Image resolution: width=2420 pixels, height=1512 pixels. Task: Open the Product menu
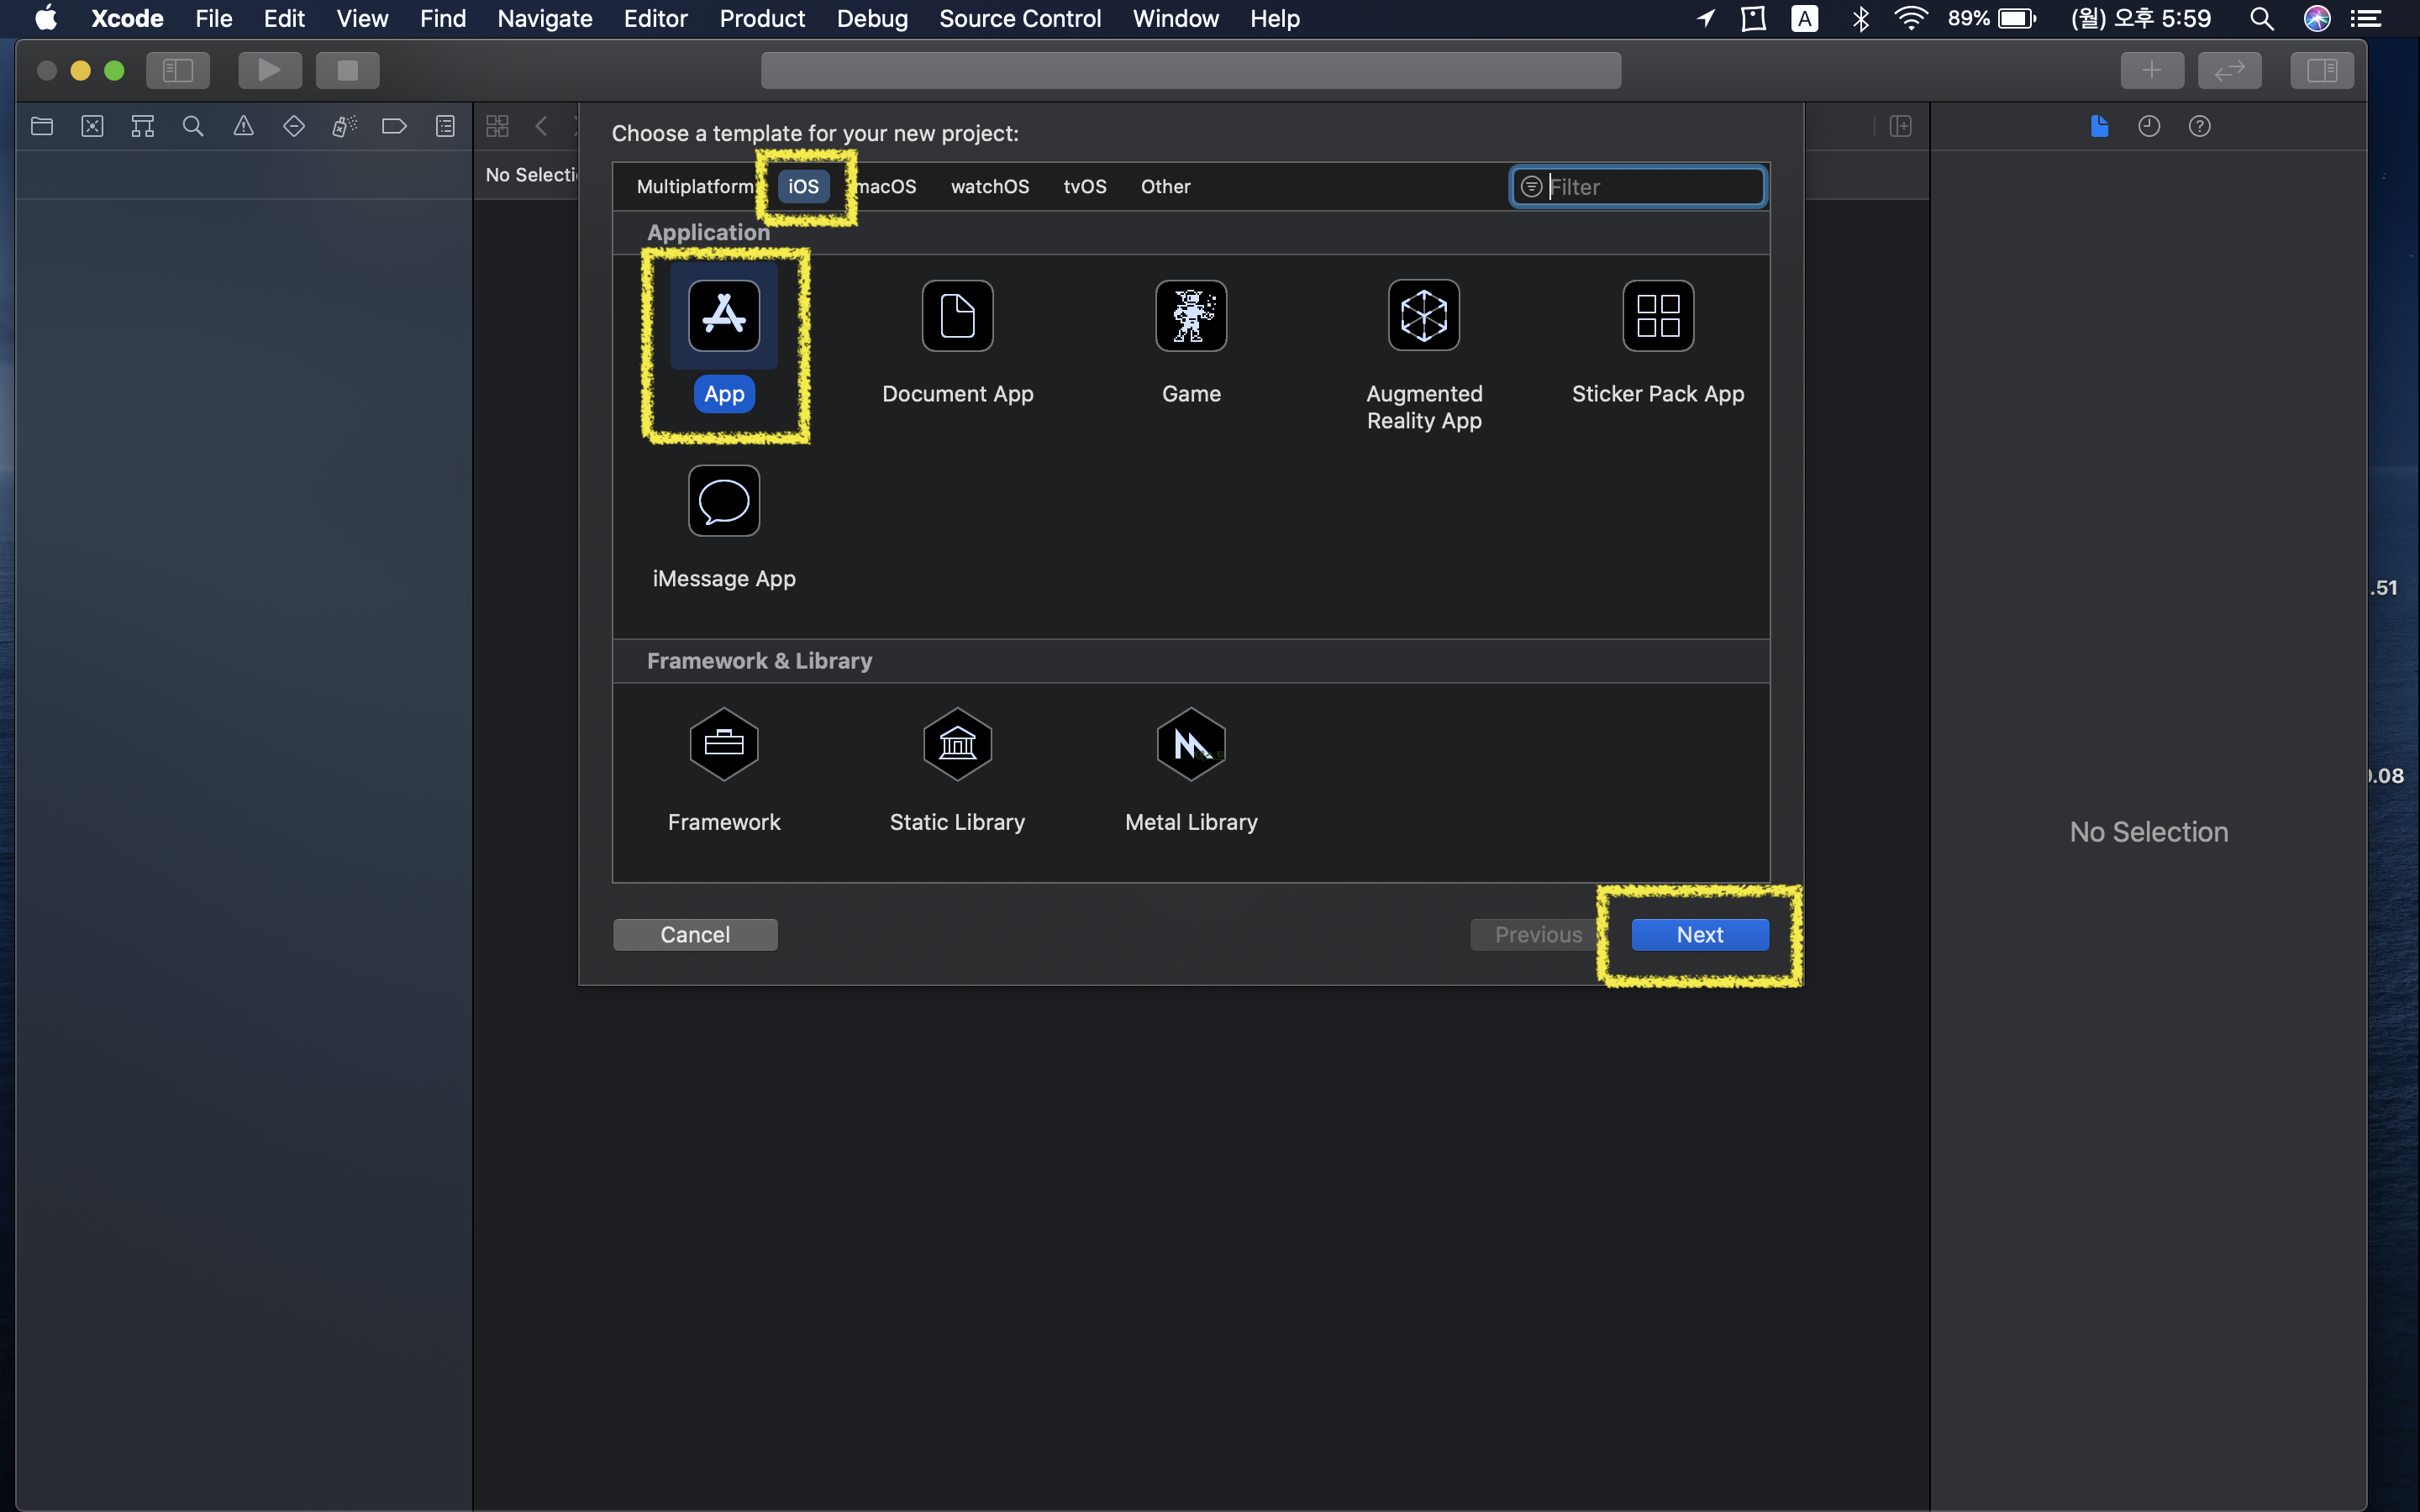(x=762, y=18)
